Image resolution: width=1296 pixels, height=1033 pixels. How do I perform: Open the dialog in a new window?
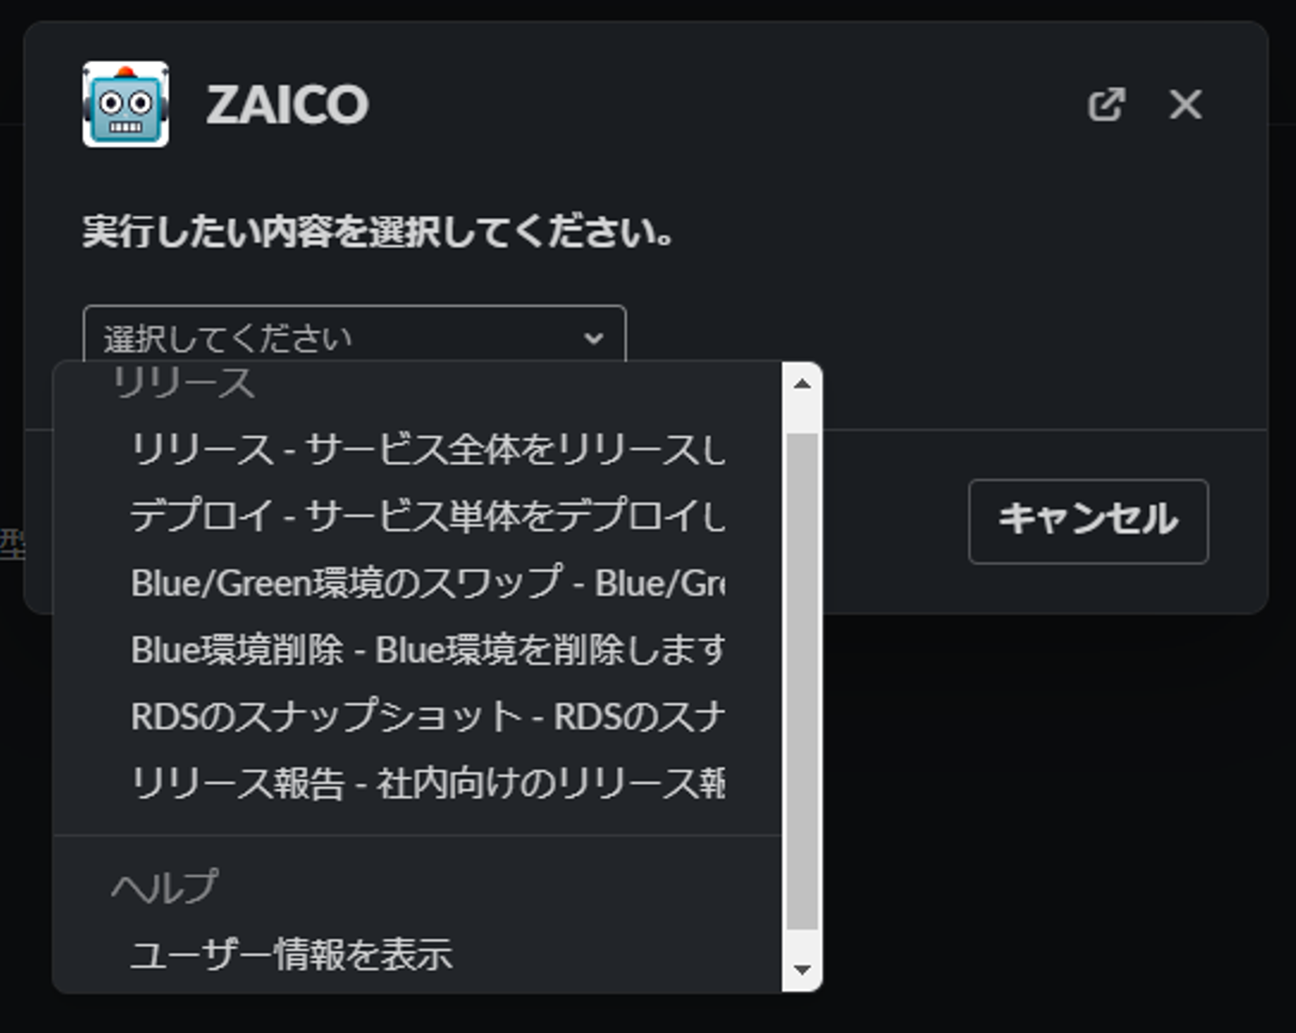(x=1106, y=104)
